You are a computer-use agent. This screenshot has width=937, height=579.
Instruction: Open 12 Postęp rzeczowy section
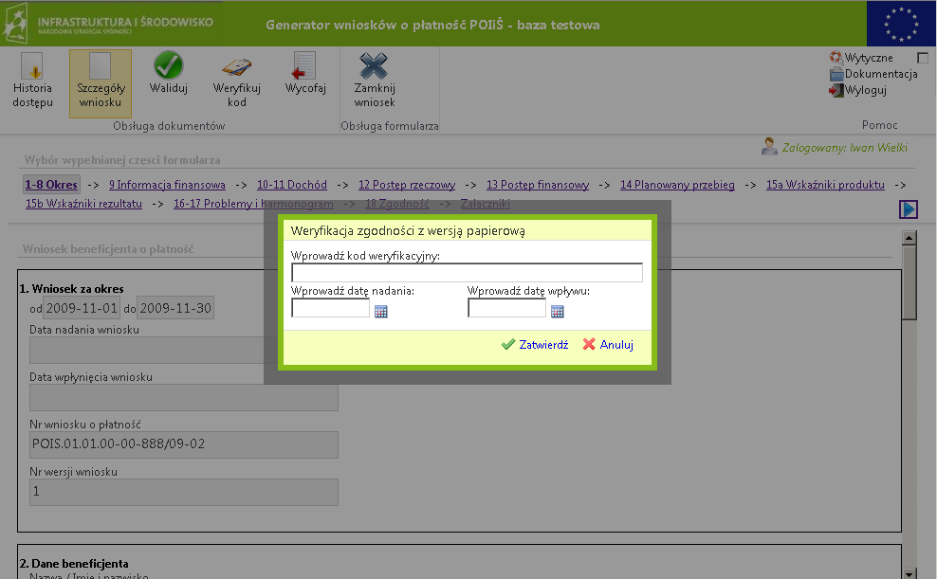coord(406,185)
